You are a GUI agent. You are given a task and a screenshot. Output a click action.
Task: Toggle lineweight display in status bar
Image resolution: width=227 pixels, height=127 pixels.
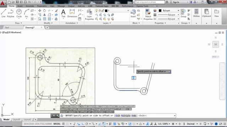pos(110,124)
